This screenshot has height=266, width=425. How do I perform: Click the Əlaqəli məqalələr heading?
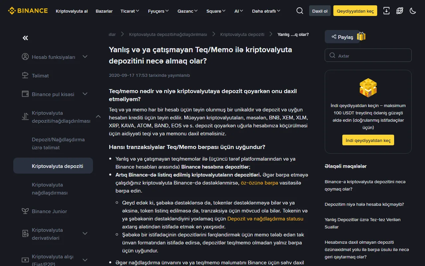pyautogui.click(x=346, y=166)
